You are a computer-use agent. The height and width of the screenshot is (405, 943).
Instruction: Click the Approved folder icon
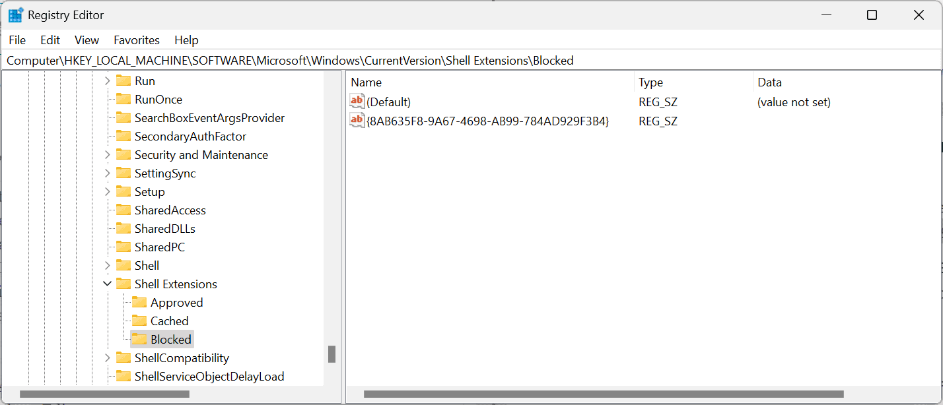[139, 302]
